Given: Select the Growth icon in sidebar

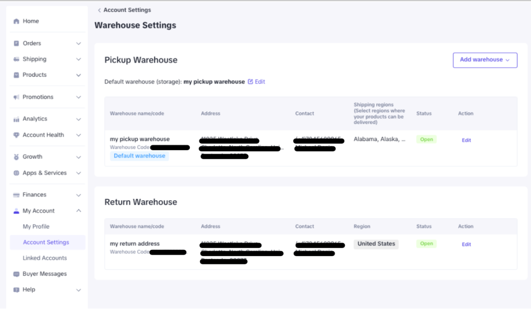Looking at the screenshot, I should click(17, 156).
